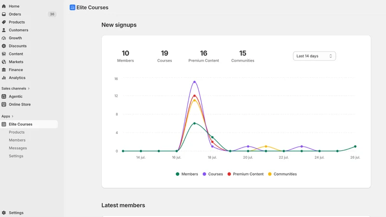Expand the Apps chevron
The image size is (386, 217).
(x=13, y=116)
